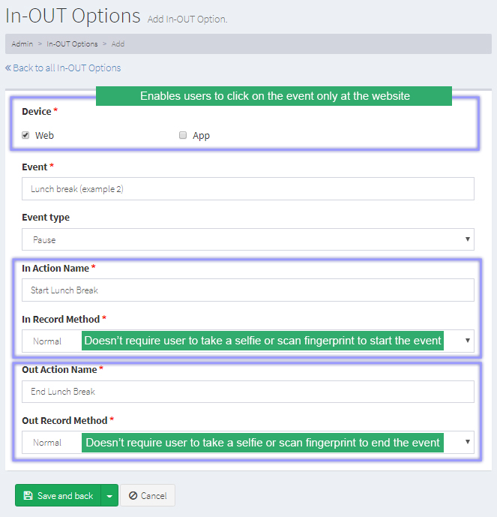
Task: Click the floppy disk save icon
Action: [28, 496]
